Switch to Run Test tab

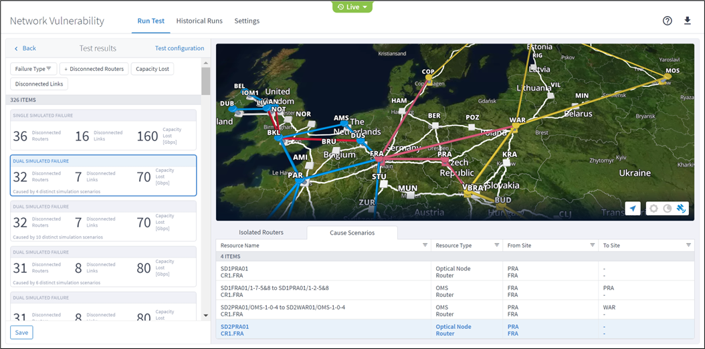point(150,21)
